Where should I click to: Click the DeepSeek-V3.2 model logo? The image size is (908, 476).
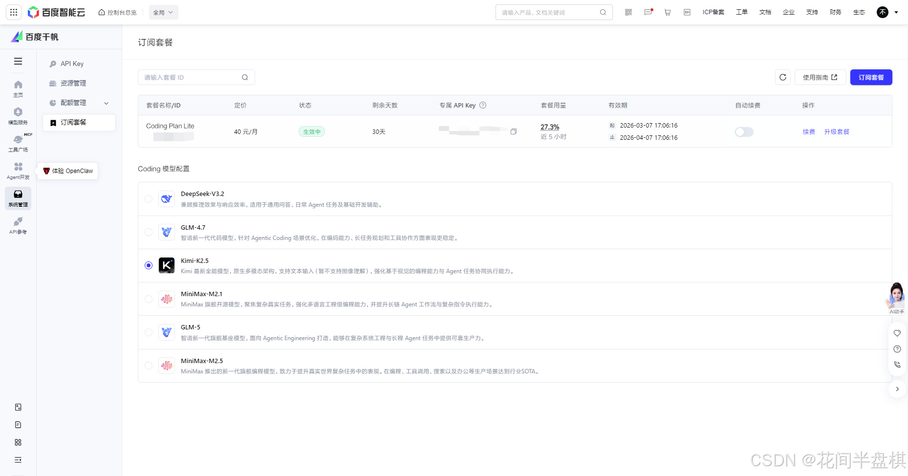click(167, 199)
